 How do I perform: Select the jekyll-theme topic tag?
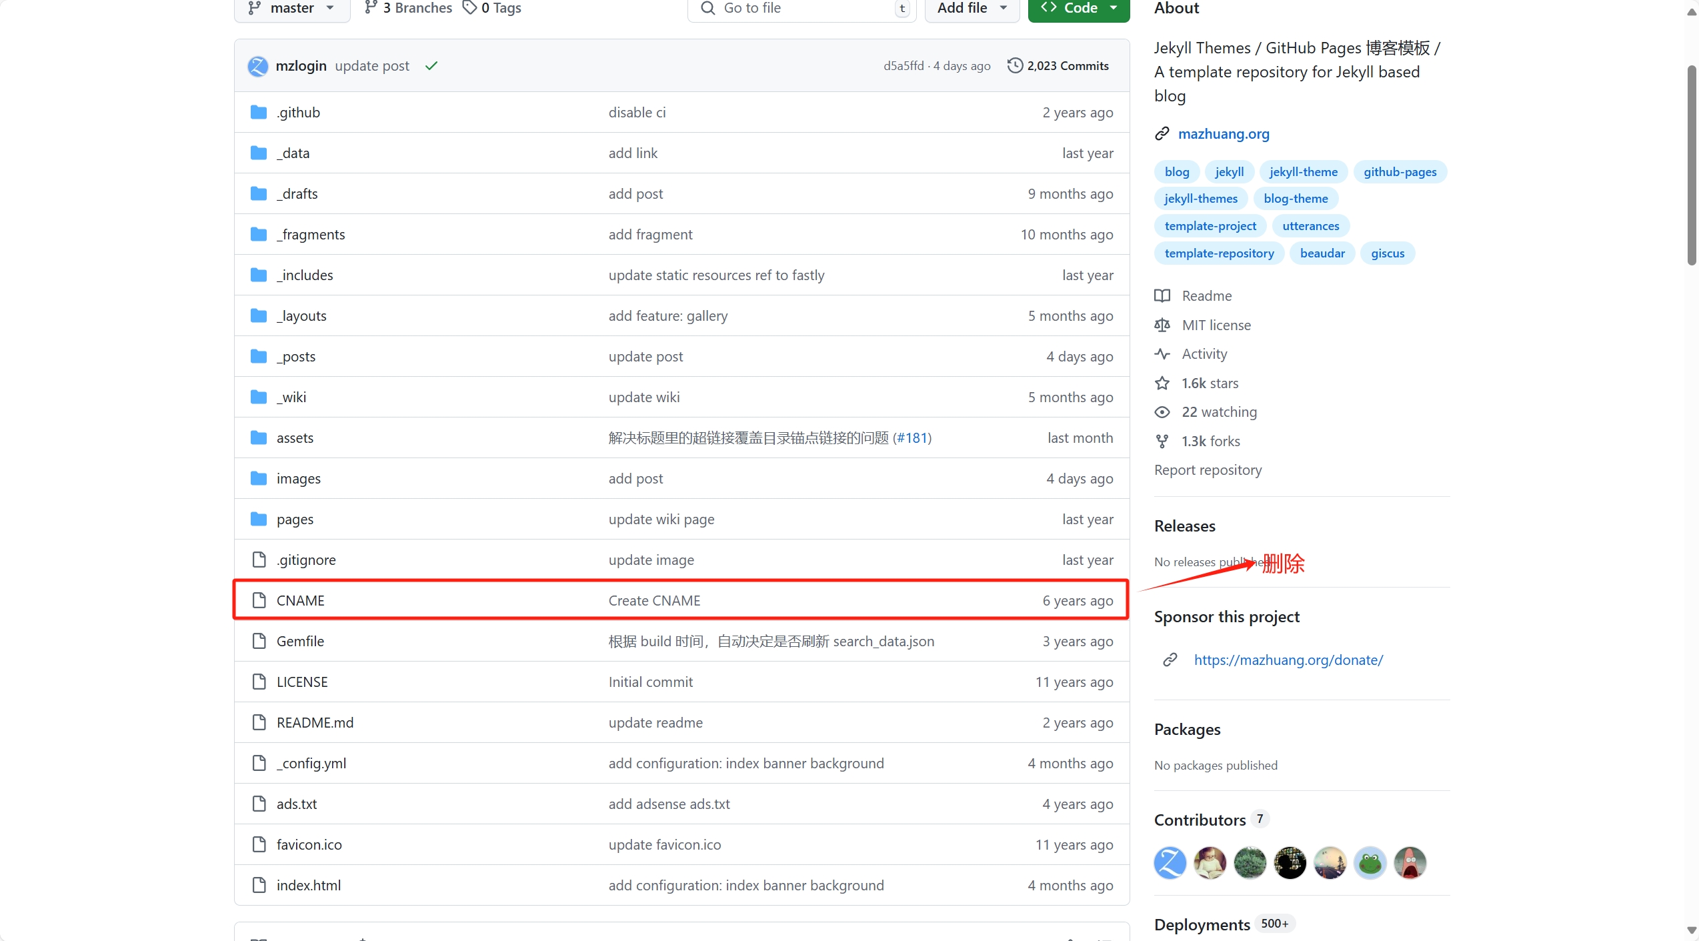point(1303,172)
